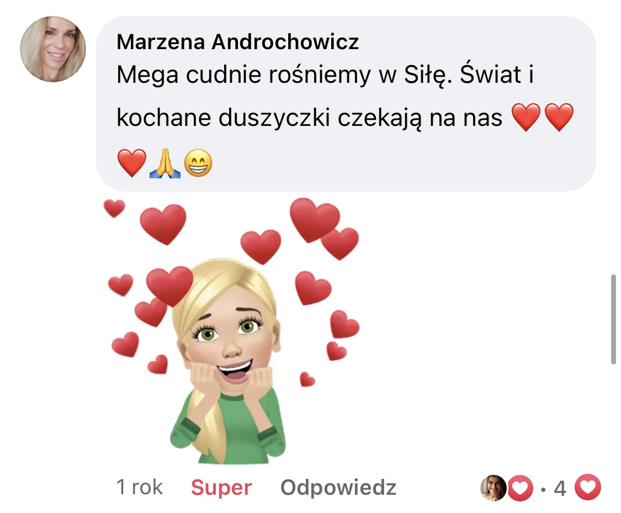This screenshot has height=513, width=621.
Task: Click the Marzena Androchowicz name link
Action: click(237, 42)
